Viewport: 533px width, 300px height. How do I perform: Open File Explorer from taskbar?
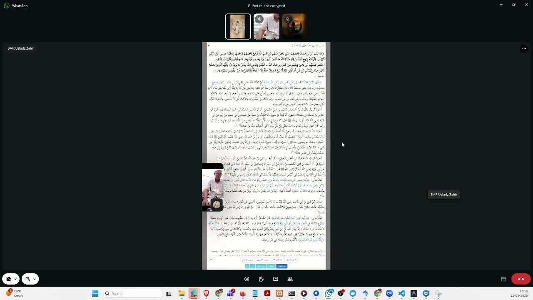click(182, 293)
